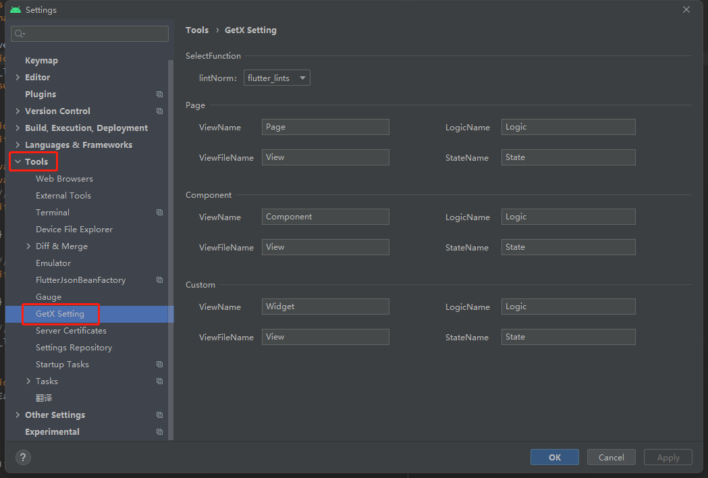Image resolution: width=708 pixels, height=478 pixels.
Task: Click the project-level icon beside Experimental
Action: tap(159, 432)
